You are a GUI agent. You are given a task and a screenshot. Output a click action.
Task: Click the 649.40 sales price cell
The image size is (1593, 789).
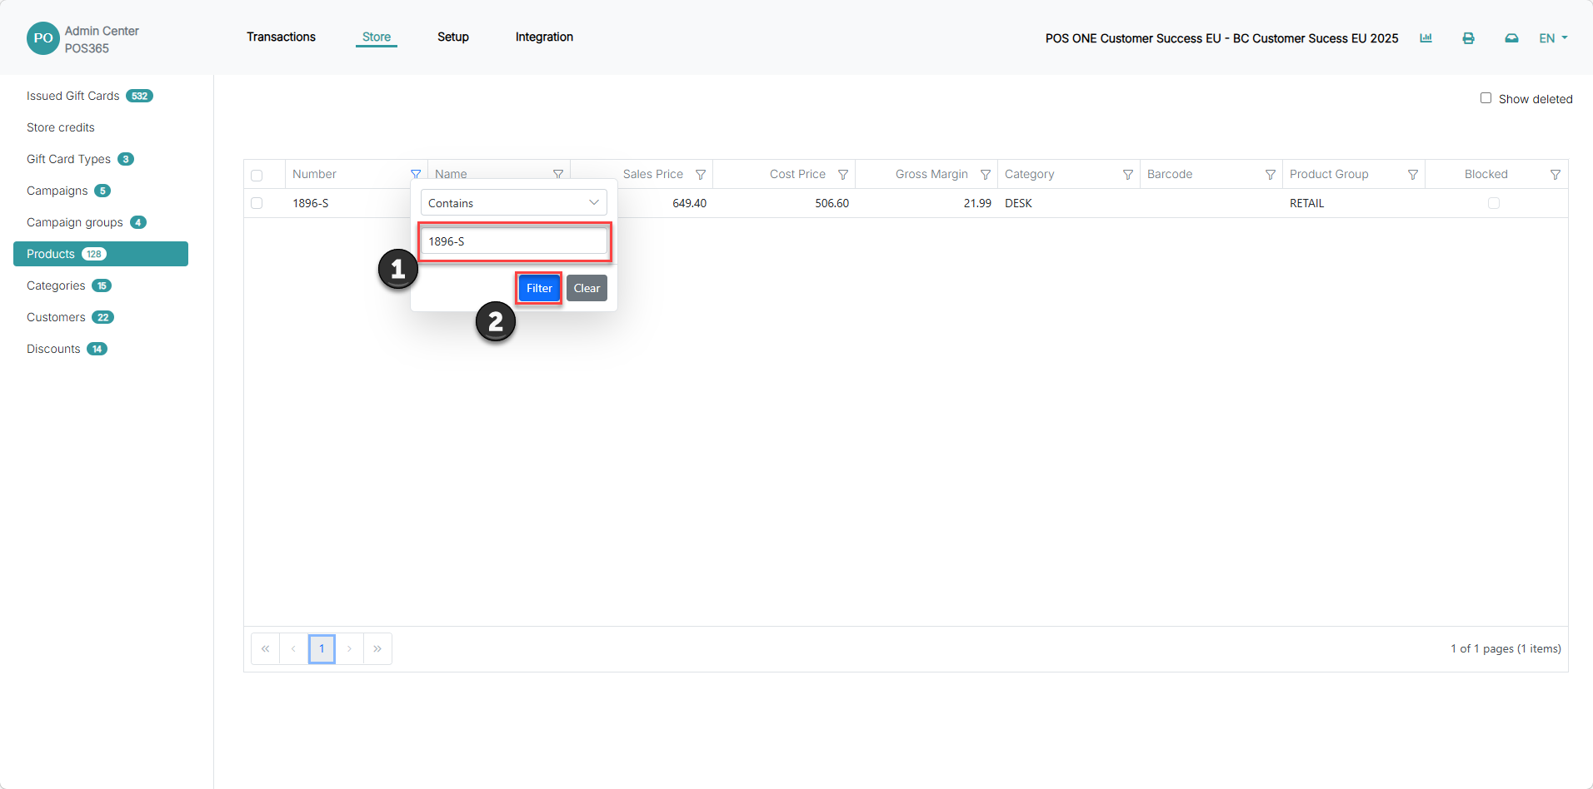[x=690, y=203]
